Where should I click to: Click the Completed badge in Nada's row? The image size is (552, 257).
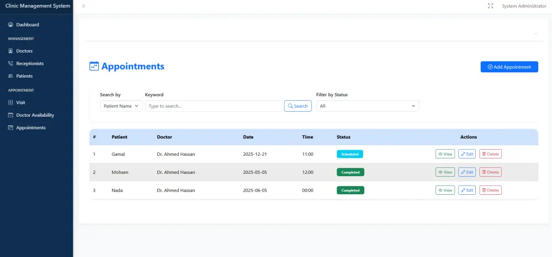click(x=351, y=190)
